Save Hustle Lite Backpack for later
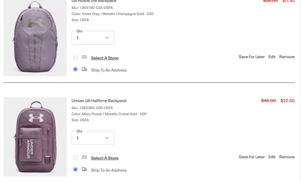 (x=251, y=57)
